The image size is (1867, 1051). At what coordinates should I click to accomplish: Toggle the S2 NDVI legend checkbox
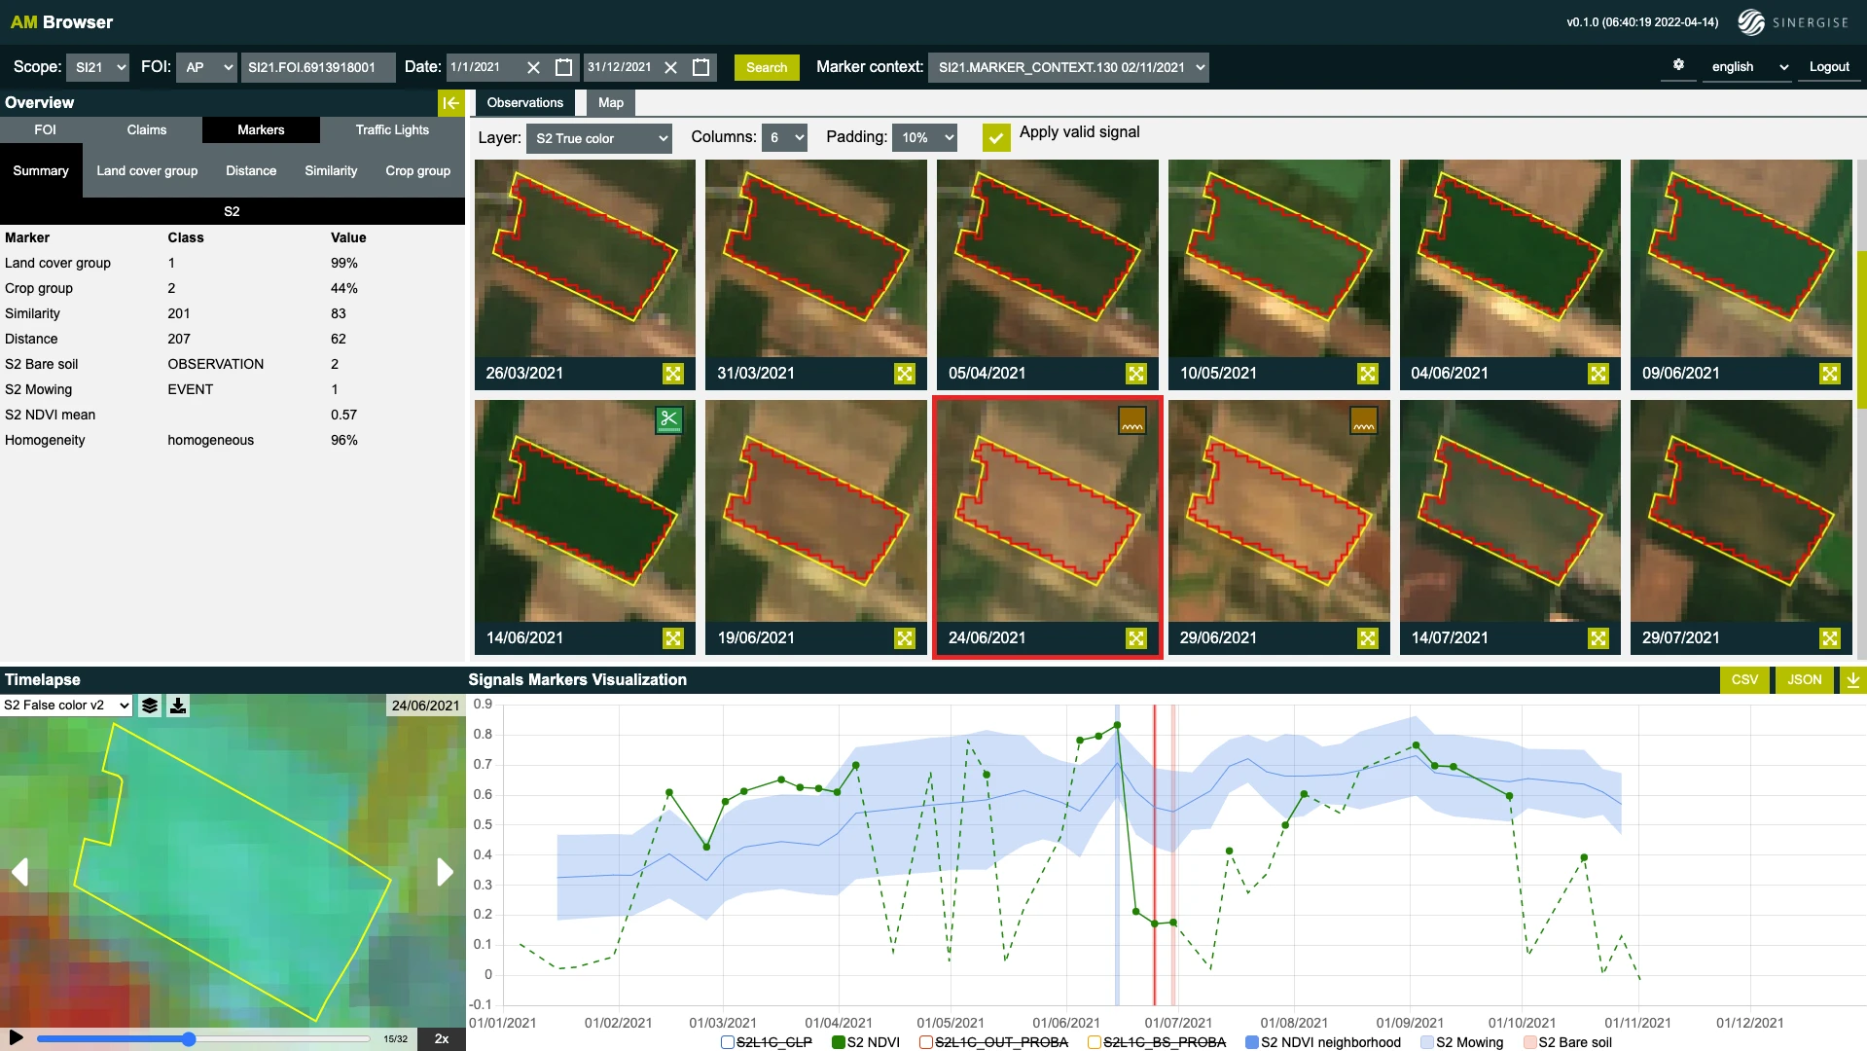[x=839, y=1042]
